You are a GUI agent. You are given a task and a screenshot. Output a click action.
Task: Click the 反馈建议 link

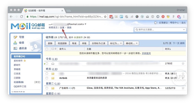(163, 23)
